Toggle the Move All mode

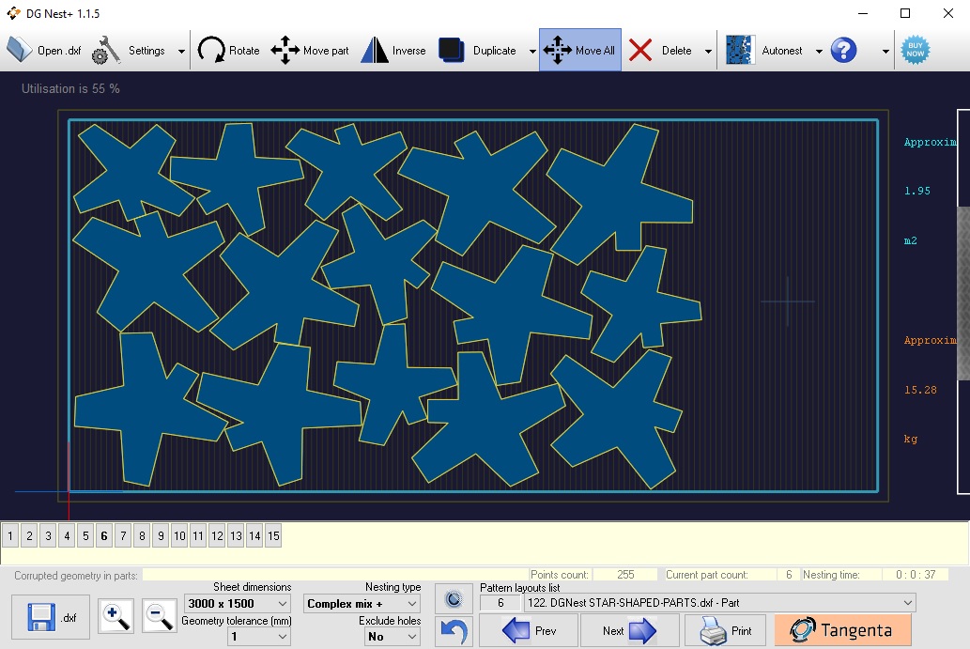click(x=579, y=50)
